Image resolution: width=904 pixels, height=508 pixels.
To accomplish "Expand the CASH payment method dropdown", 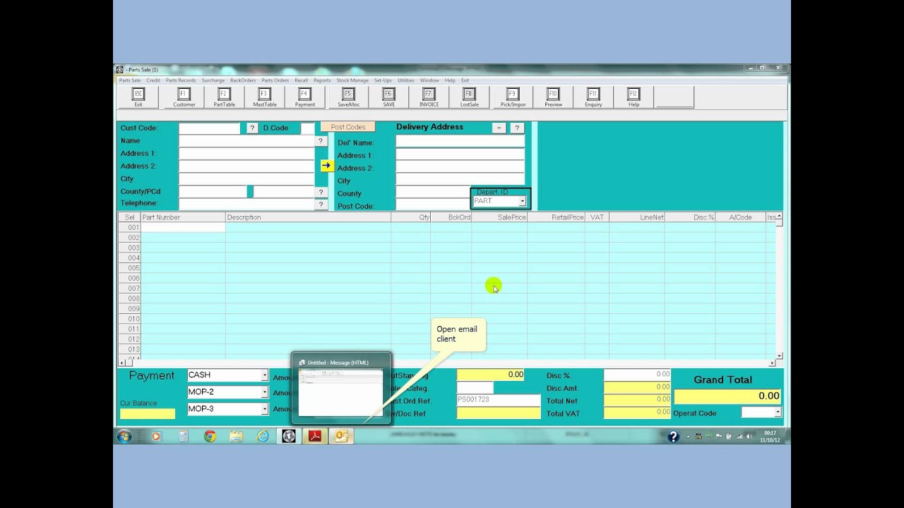I will (265, 376).
